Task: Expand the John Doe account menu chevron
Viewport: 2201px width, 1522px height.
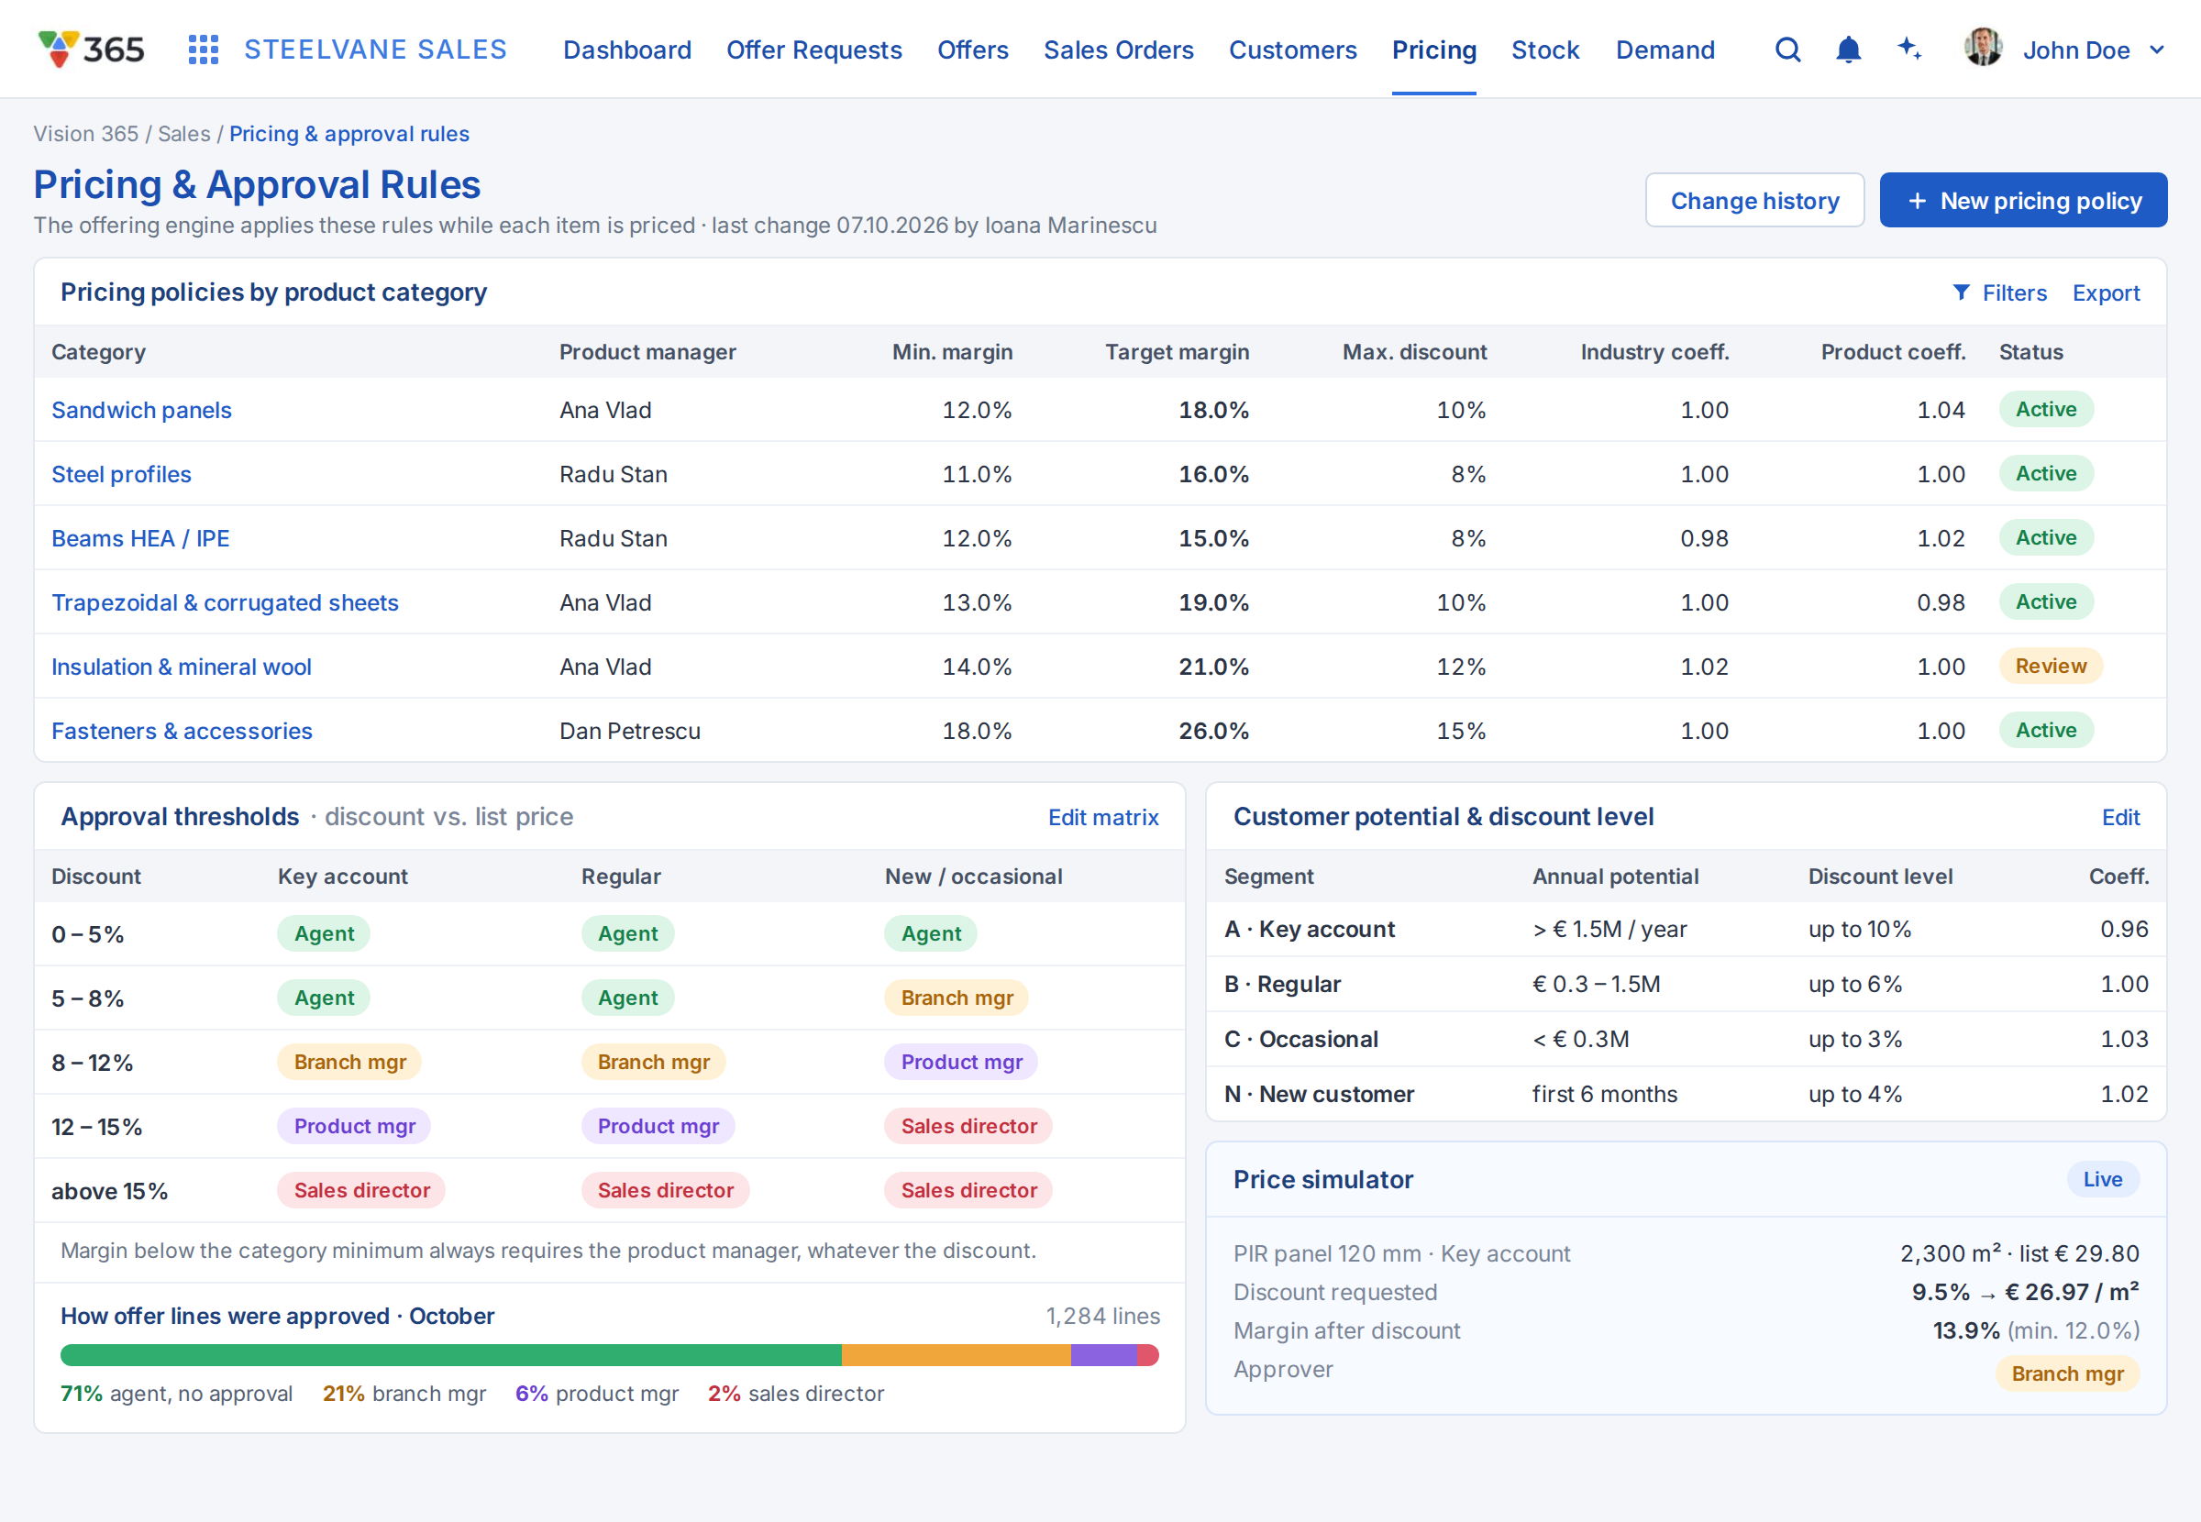Action: click(x=2157, y=50)
